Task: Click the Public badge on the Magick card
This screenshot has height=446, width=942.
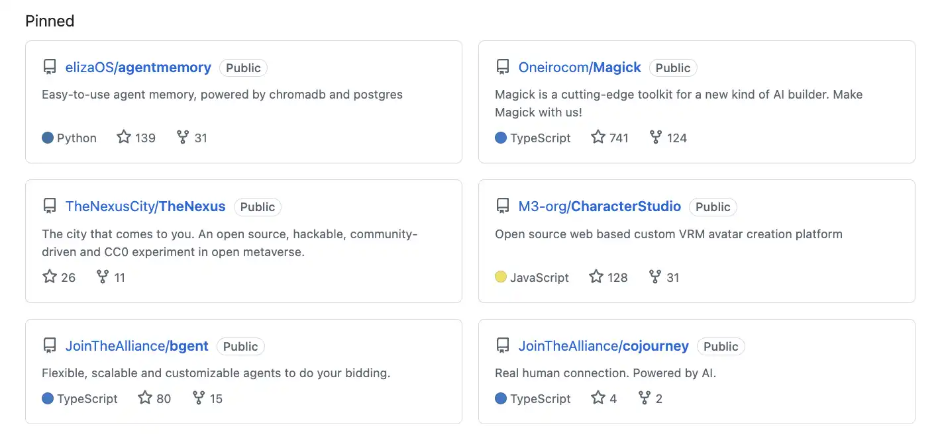Action: (673, 67)
